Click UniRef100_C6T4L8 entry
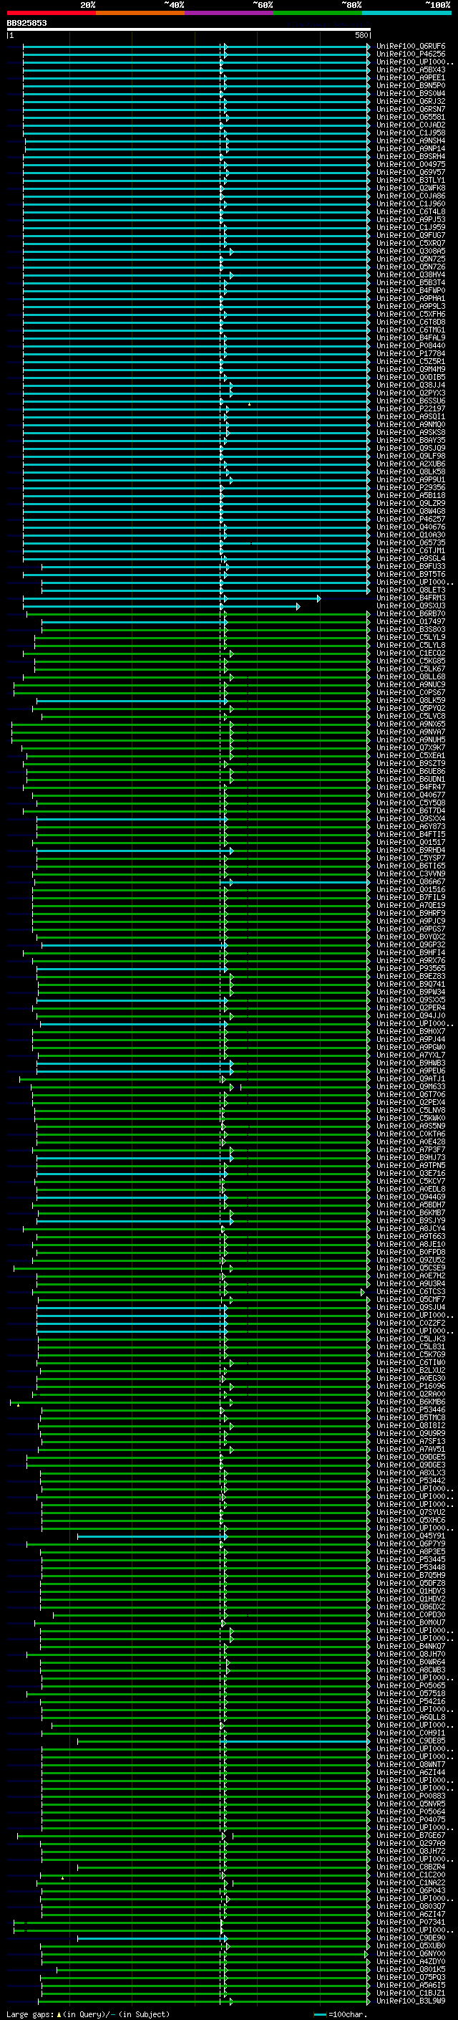 click(x=410, y=211)
